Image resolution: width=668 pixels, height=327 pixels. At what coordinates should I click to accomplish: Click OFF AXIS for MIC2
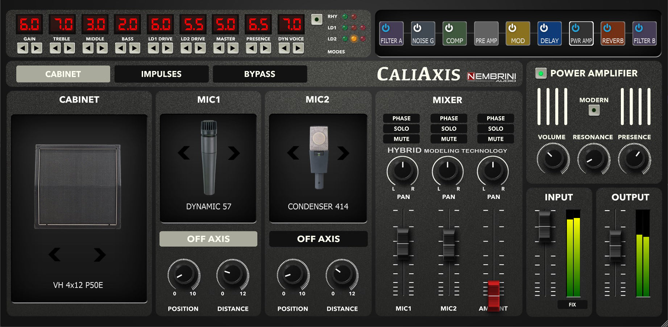318,239
